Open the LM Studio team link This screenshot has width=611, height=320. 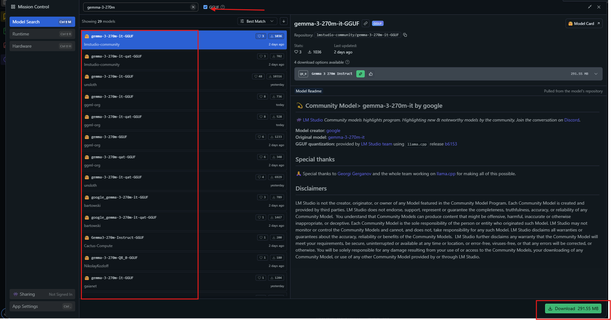pyautogui.click(x=377, y=144)
